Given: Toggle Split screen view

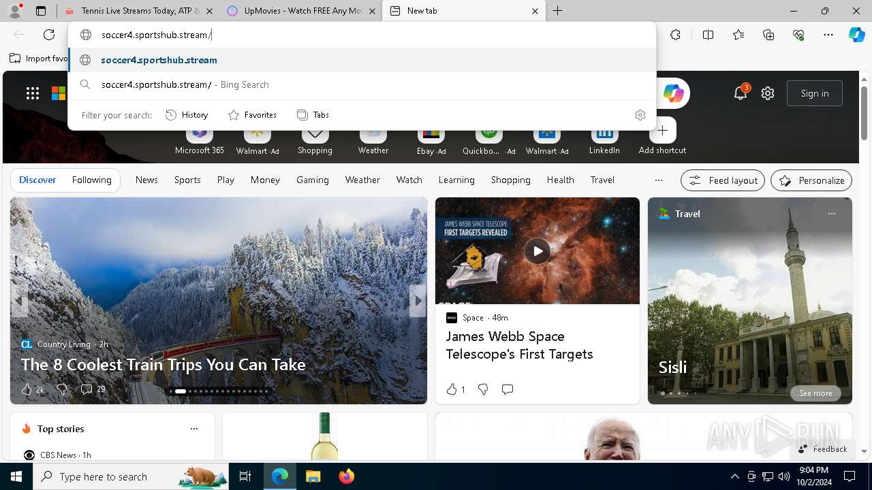Looking at the screenshot, I should [x=708, y=35].
